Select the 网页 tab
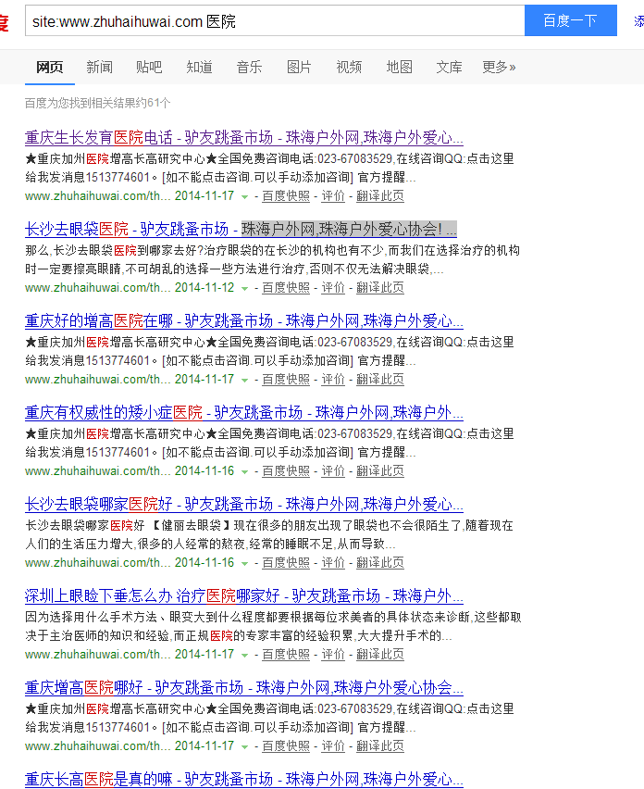The width and height of the screenshot is (644, 789). coord(50,67)
